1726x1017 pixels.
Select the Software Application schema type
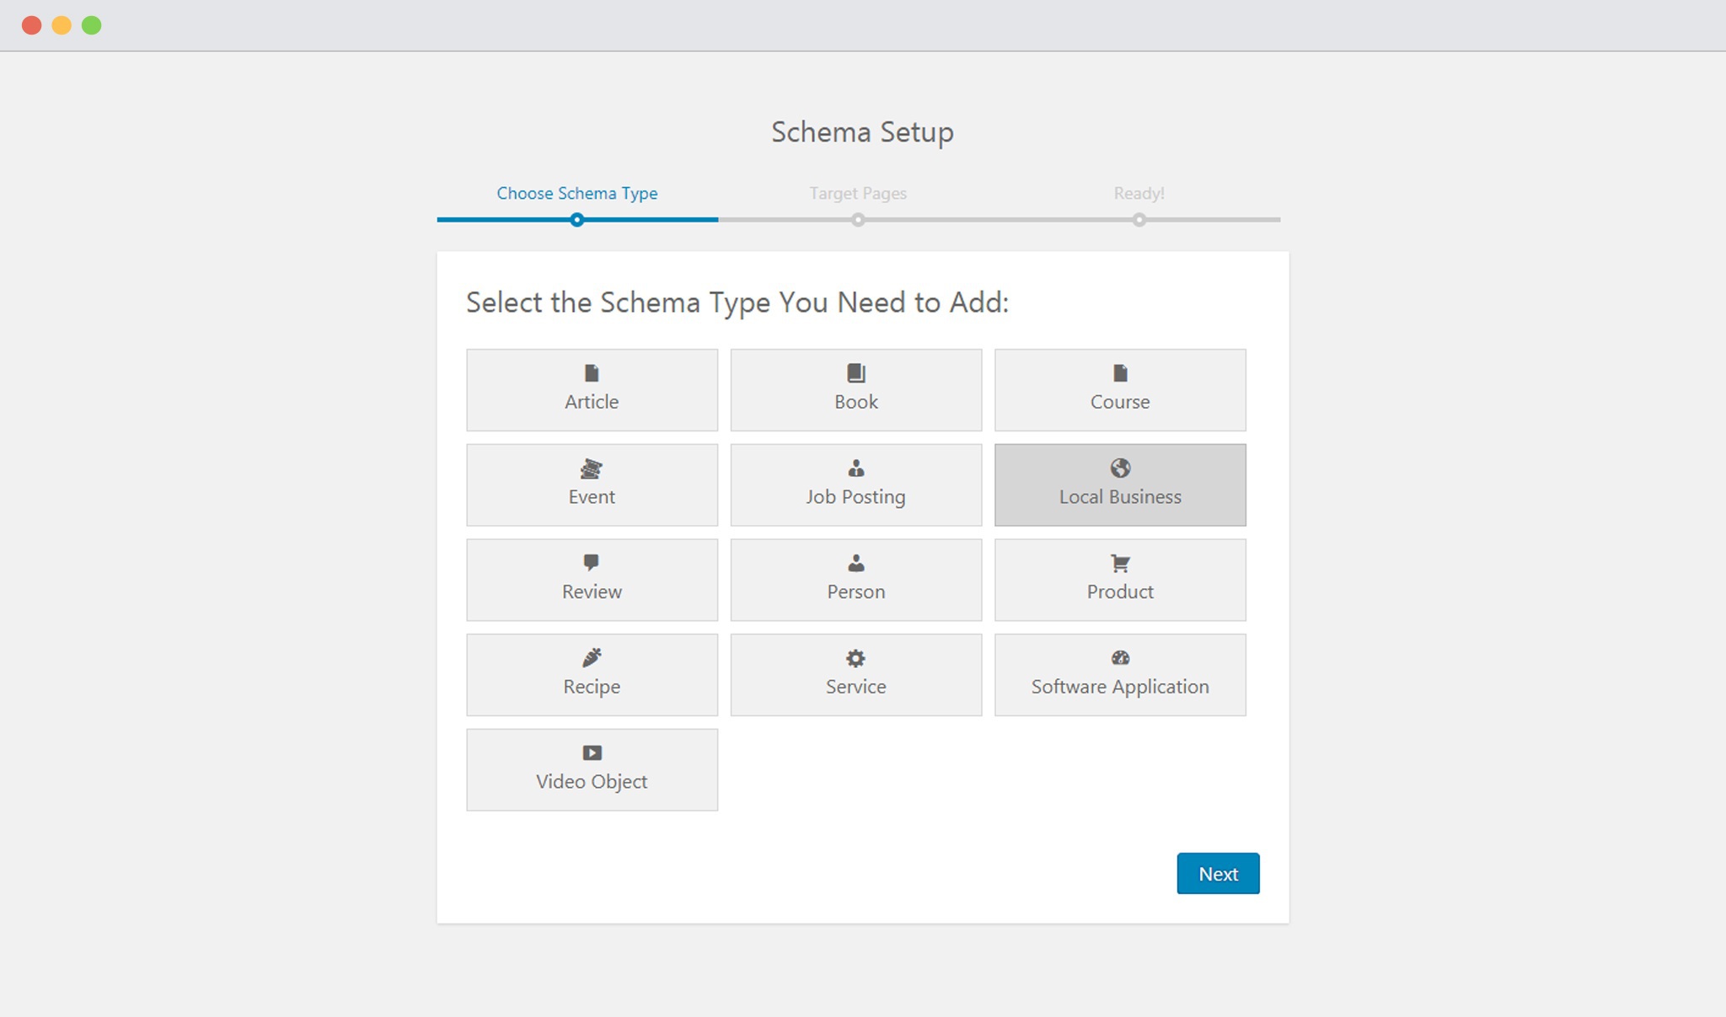pyautogui.click(x=1119, y=674)
